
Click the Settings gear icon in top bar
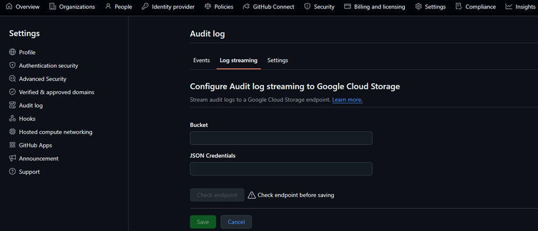coord(418,6)
